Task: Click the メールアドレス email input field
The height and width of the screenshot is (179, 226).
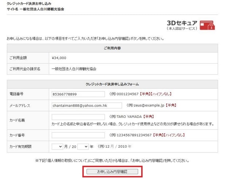Action: coord(87,105)
